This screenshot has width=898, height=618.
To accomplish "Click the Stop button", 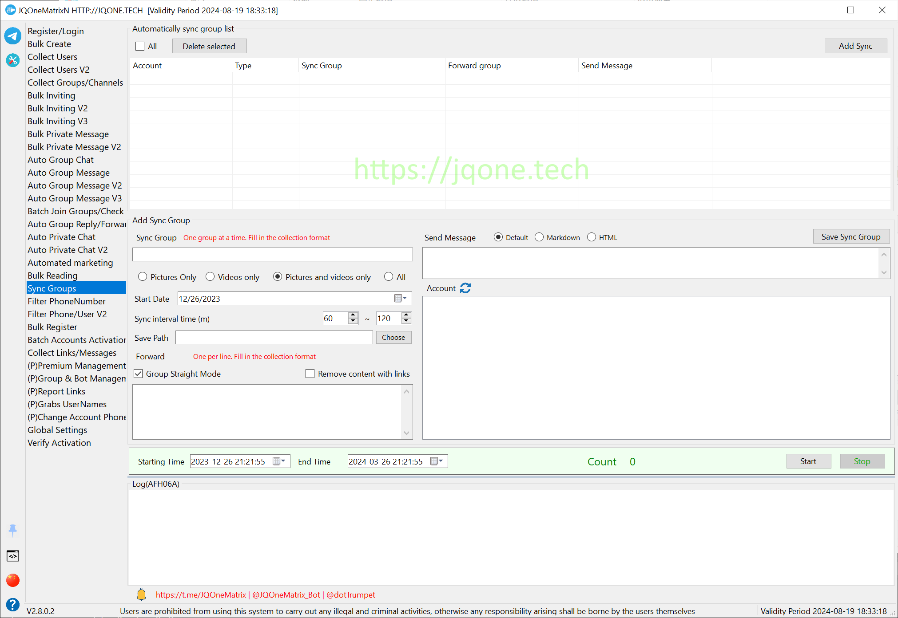I will click(862, 461).
